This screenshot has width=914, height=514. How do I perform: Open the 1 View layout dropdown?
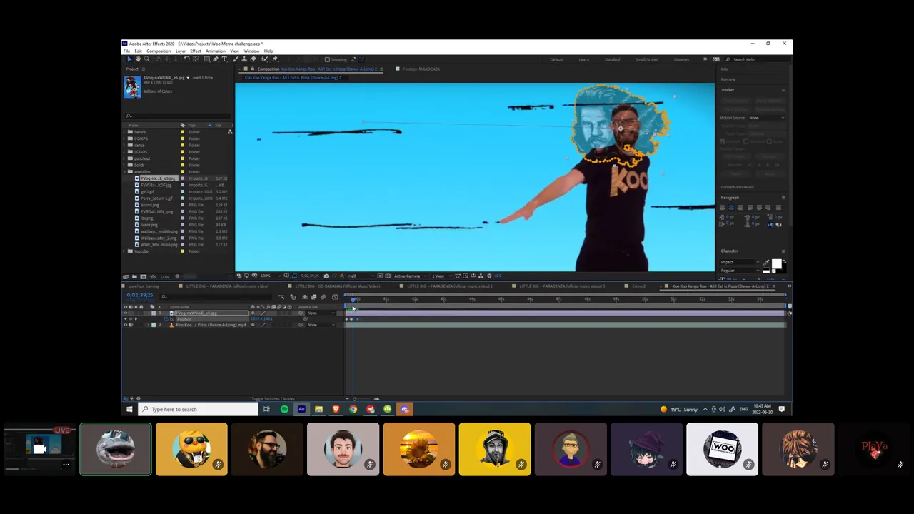point(443,276)
